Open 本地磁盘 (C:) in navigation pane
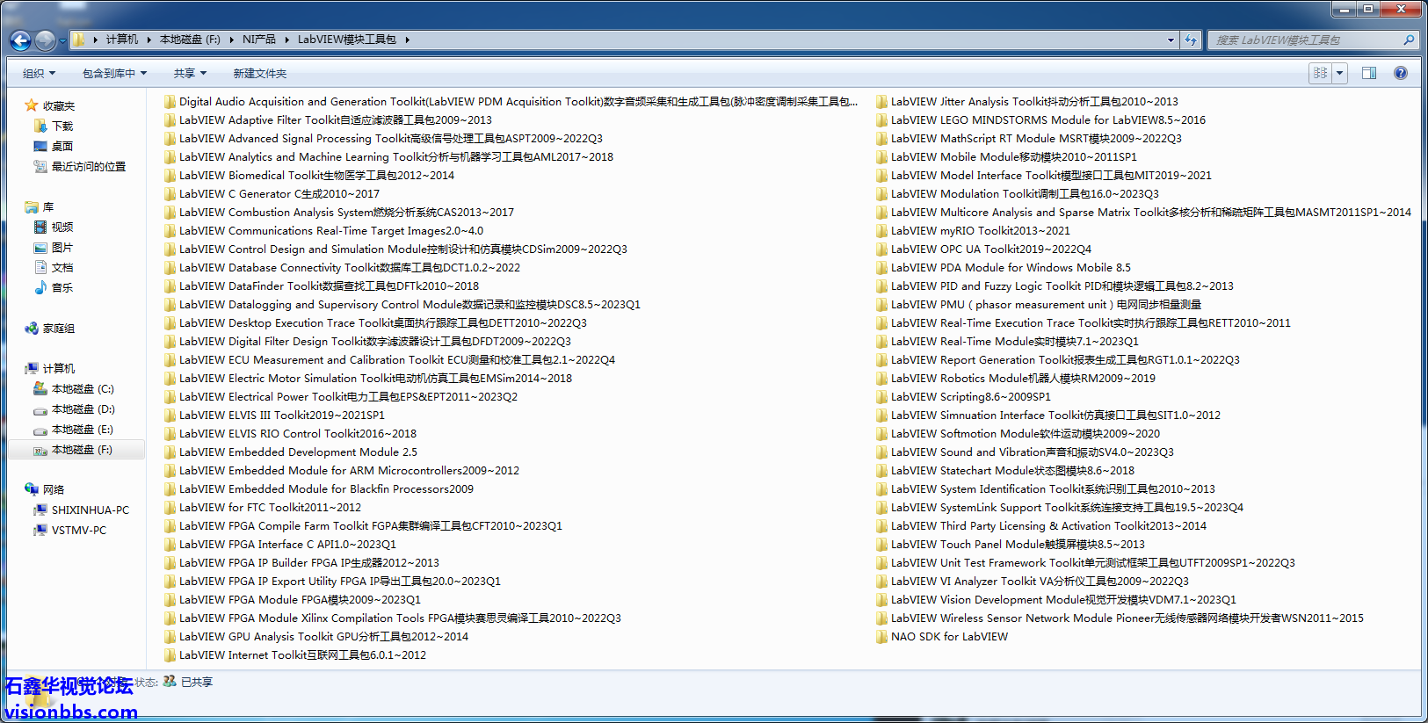The height and width of the screenshot is (723, 1428). tap(83, 388)
